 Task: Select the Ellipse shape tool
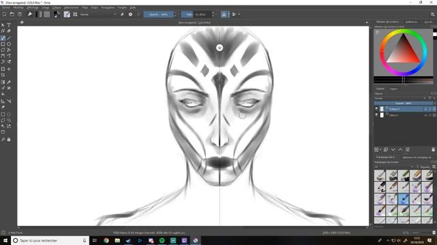[9, 44]
